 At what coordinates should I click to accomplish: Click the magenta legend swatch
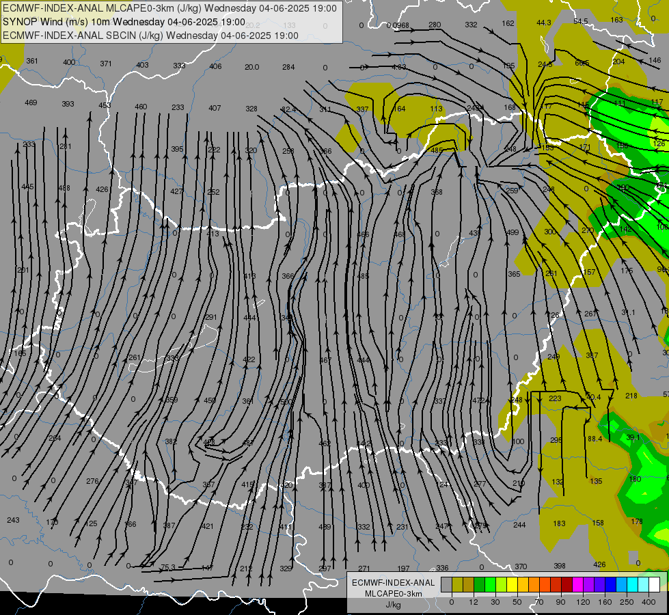pos(577,584)
